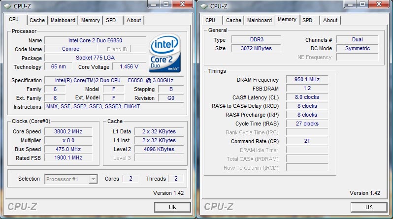Viewport: 393px width, 219px height.
Task: Open SPD tab in left CPU-Z window
Action: tap(111, 20)
